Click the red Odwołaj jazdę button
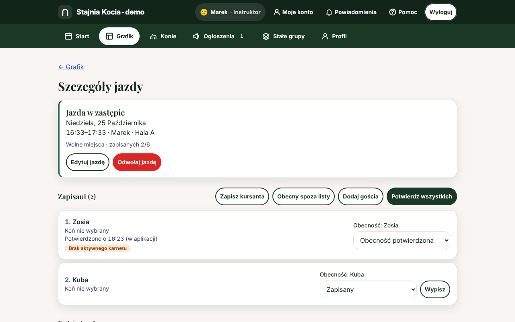 tap(137, 162)
